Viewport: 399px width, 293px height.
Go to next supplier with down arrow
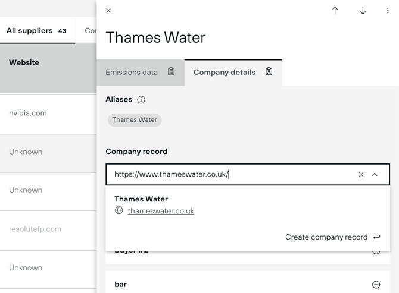pos(363,11)
